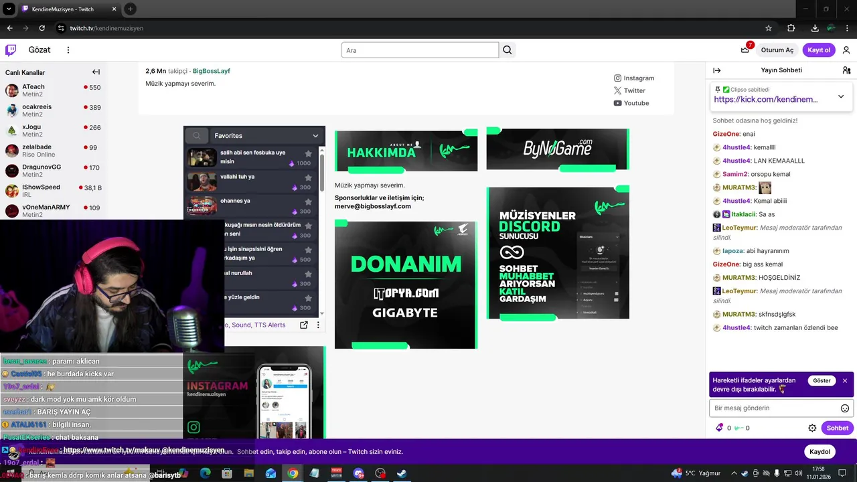Screen dimensions: 857x482
Task: Open the ATeach channel in sidebar
Action: [x=52, y=91]
